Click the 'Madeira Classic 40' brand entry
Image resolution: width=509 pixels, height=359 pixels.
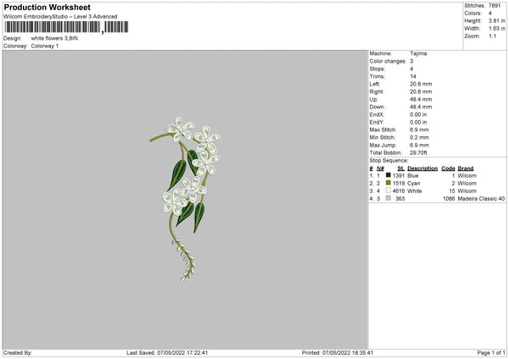[x=481, y=198]
